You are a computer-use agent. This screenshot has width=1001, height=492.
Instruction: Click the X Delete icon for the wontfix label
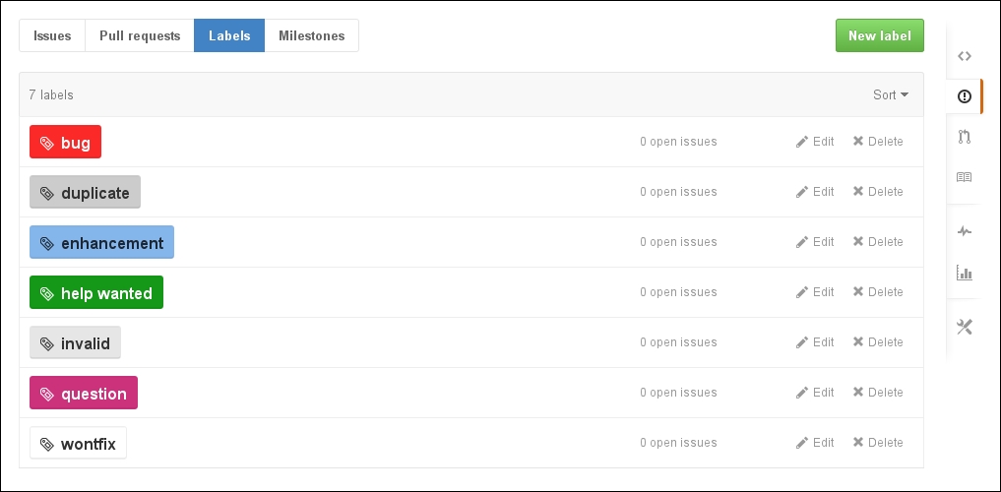(858, 442)
